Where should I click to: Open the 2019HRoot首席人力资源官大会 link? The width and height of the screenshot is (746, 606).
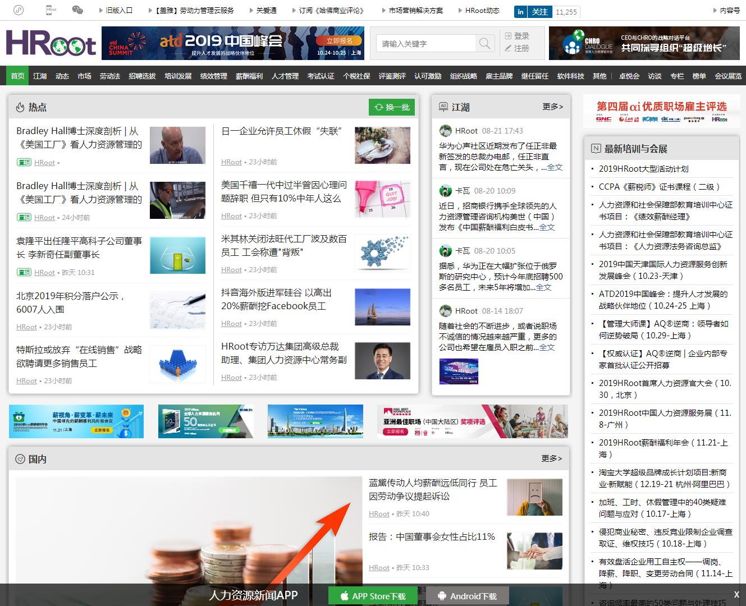coord(665,389)
